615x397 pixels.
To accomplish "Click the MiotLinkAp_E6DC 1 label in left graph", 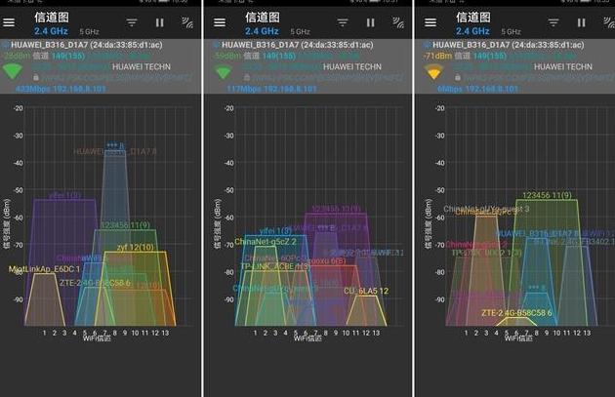I will coord(44,269).
